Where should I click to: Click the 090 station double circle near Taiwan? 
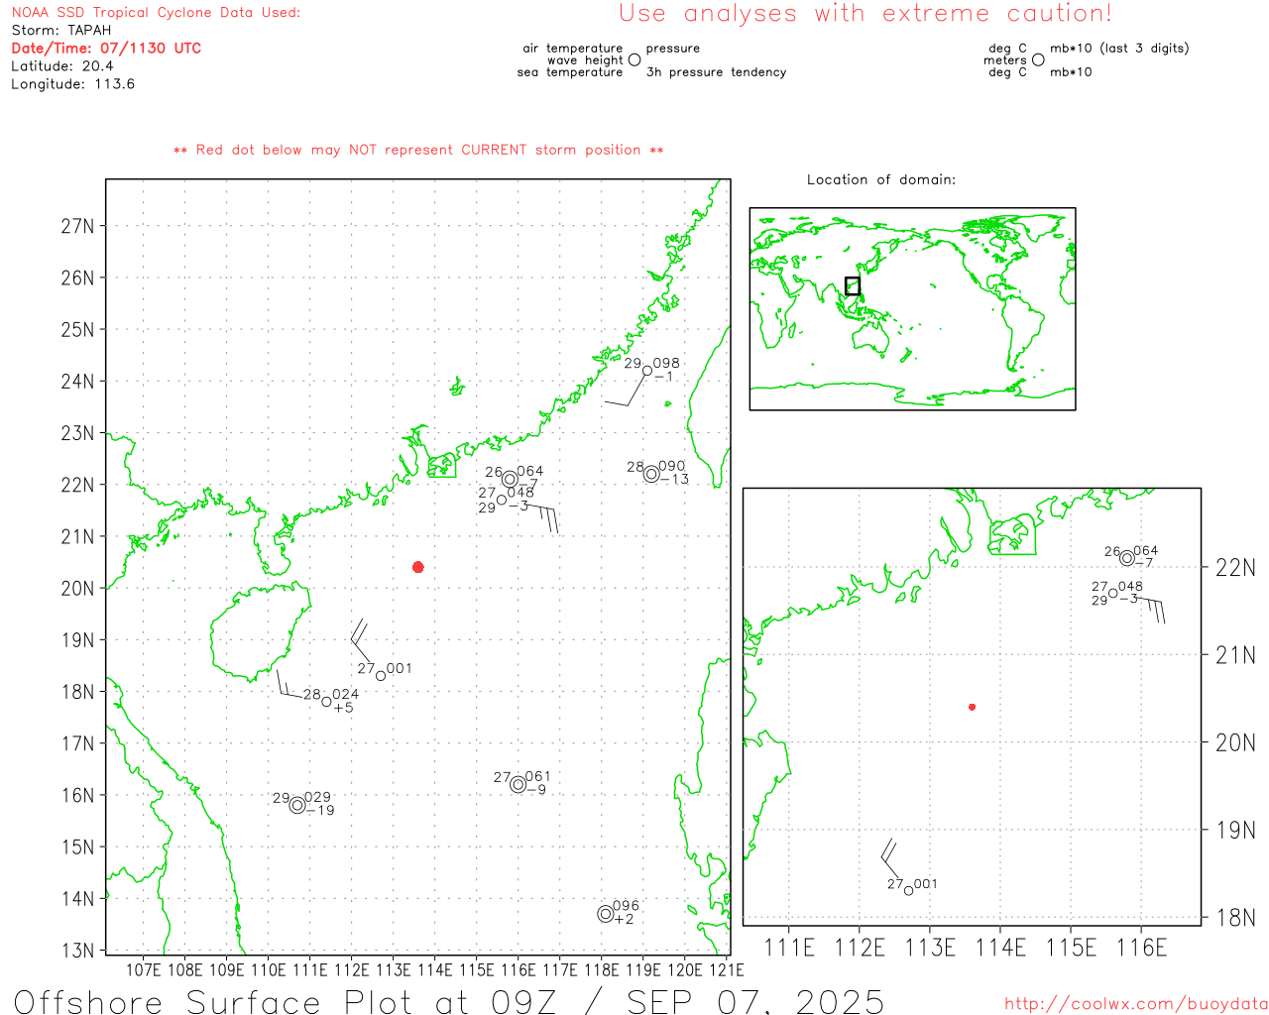[x=651, y=474]
